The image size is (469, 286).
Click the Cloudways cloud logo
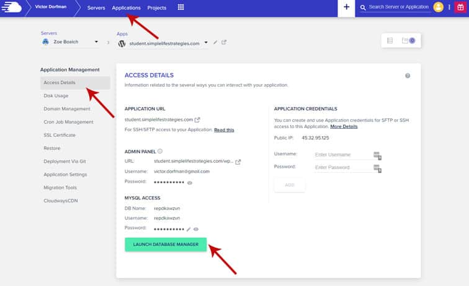coord(12,7)
